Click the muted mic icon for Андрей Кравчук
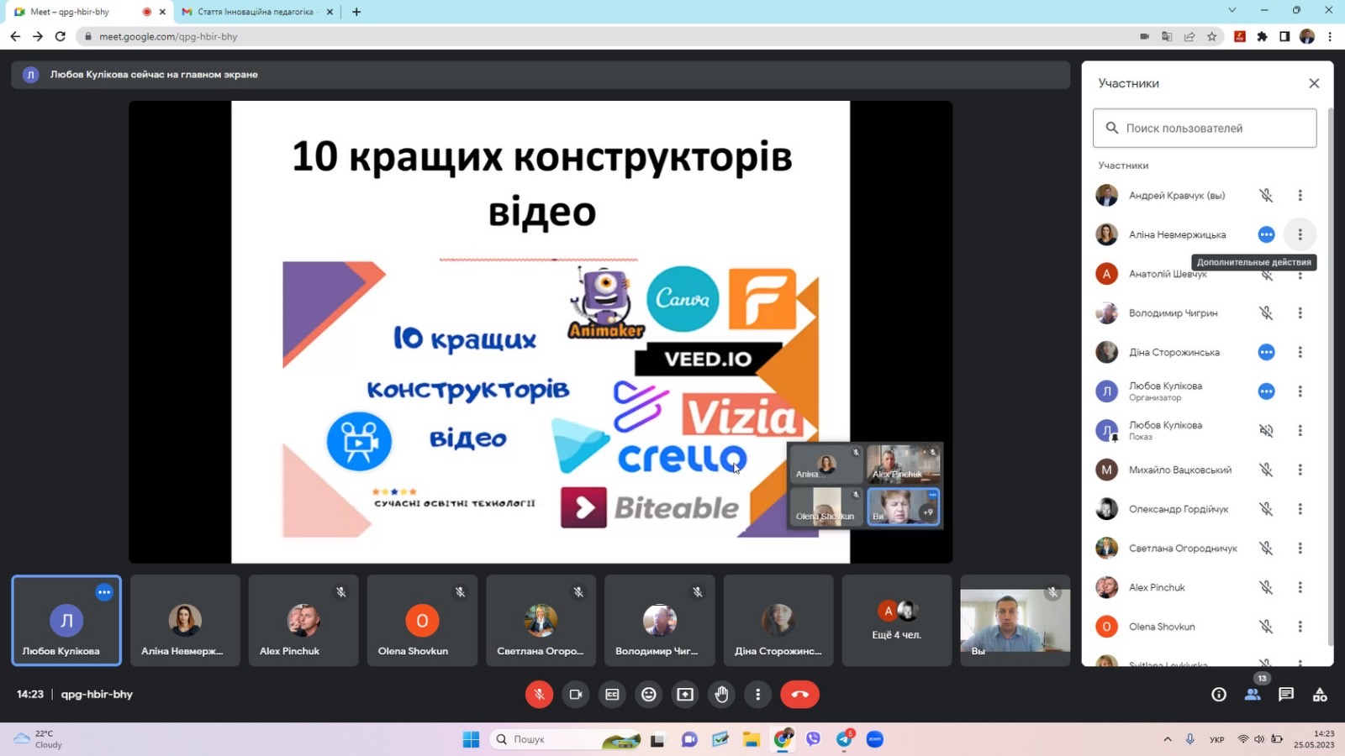Screen dimensions: 1345x756 coord(1266,196)
